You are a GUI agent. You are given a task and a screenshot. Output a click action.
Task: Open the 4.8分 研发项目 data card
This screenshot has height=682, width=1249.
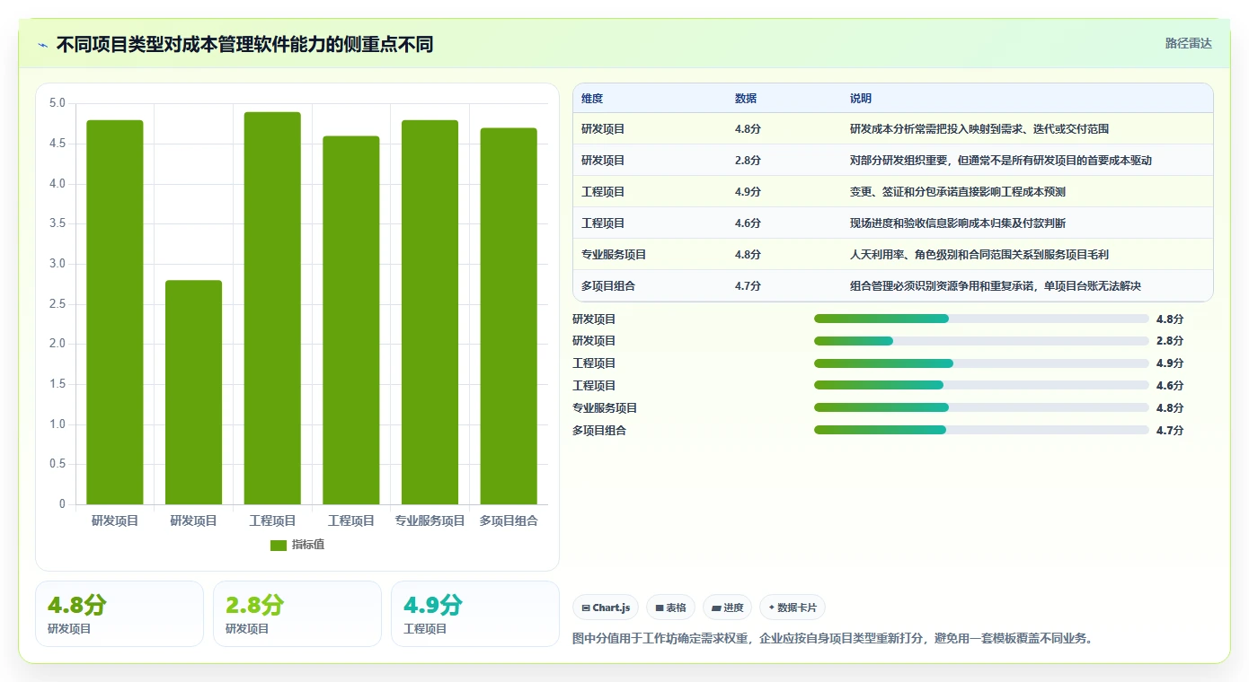[120, 614]
